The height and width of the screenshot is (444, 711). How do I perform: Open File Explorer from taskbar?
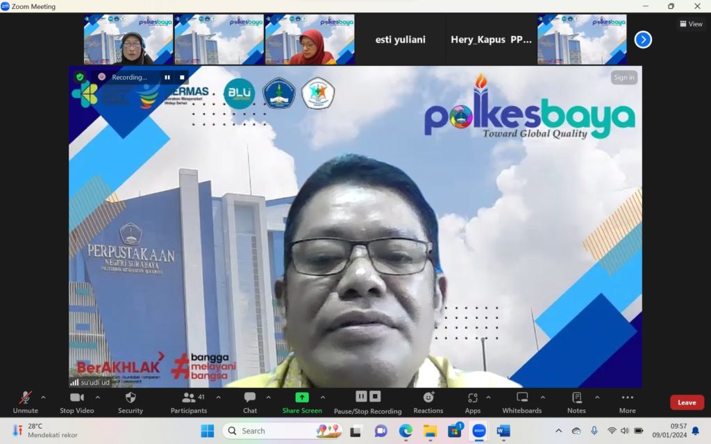(430, 431)
